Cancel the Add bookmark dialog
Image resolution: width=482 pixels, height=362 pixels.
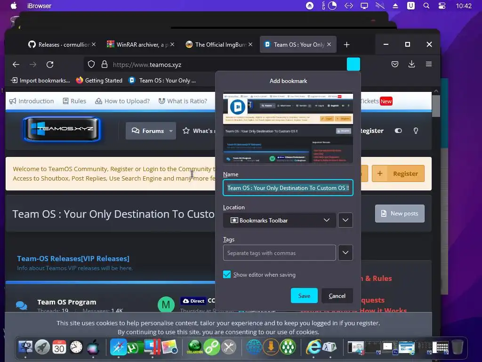pos(337,296)
